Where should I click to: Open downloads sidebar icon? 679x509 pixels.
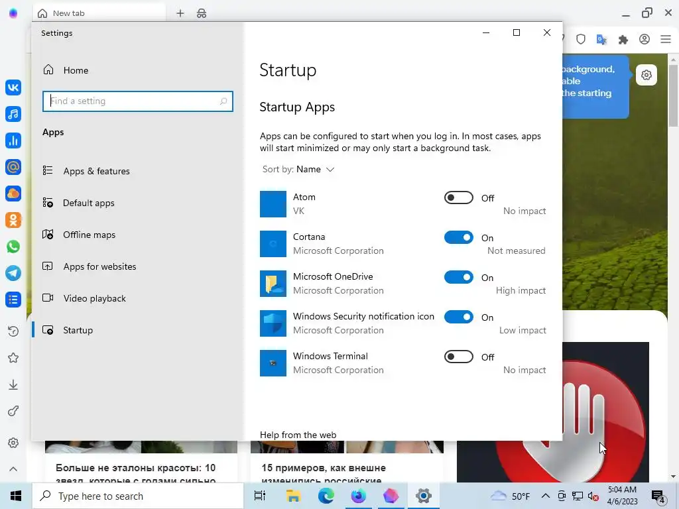[13, 384]
